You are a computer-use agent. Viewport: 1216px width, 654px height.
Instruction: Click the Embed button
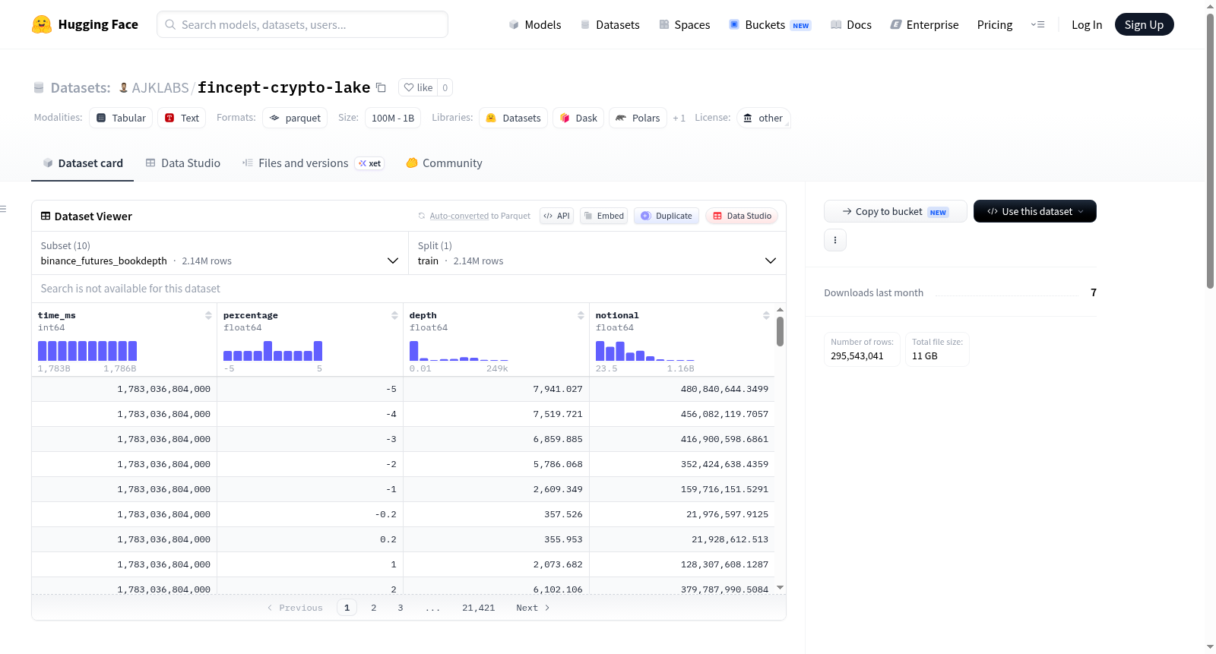click(x=604, y=216)
